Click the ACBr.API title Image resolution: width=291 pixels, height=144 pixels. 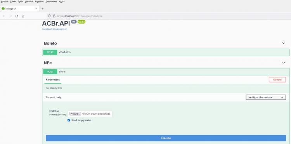(x=56, y=24)
